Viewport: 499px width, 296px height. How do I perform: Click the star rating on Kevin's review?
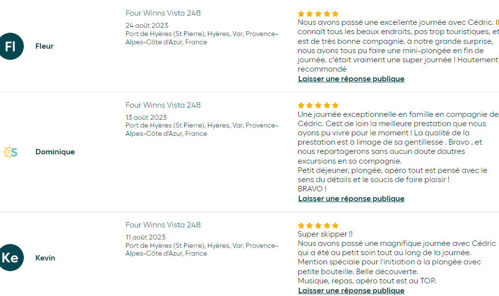[318, 225]
